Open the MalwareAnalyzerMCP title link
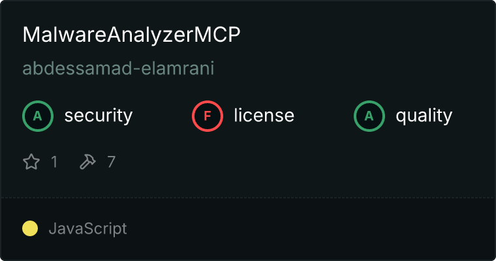This screenshot has width=496, height=261. coord(132,35)
